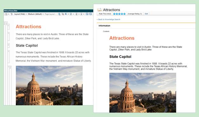Click the icon beside Layout (Web)
Screen dimensions: 199x117
point(12,14)
